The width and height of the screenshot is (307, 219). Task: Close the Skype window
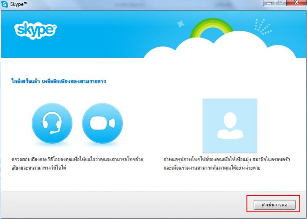[296, 3]
